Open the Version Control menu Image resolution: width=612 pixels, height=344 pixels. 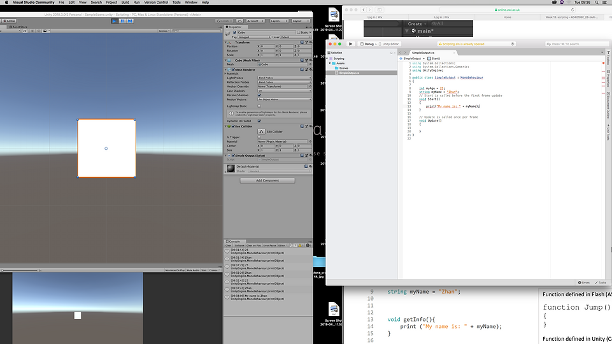click(x=156, y=3)
